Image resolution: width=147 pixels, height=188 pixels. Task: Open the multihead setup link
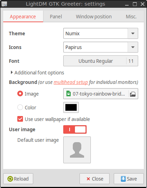[x=71, y=83]
